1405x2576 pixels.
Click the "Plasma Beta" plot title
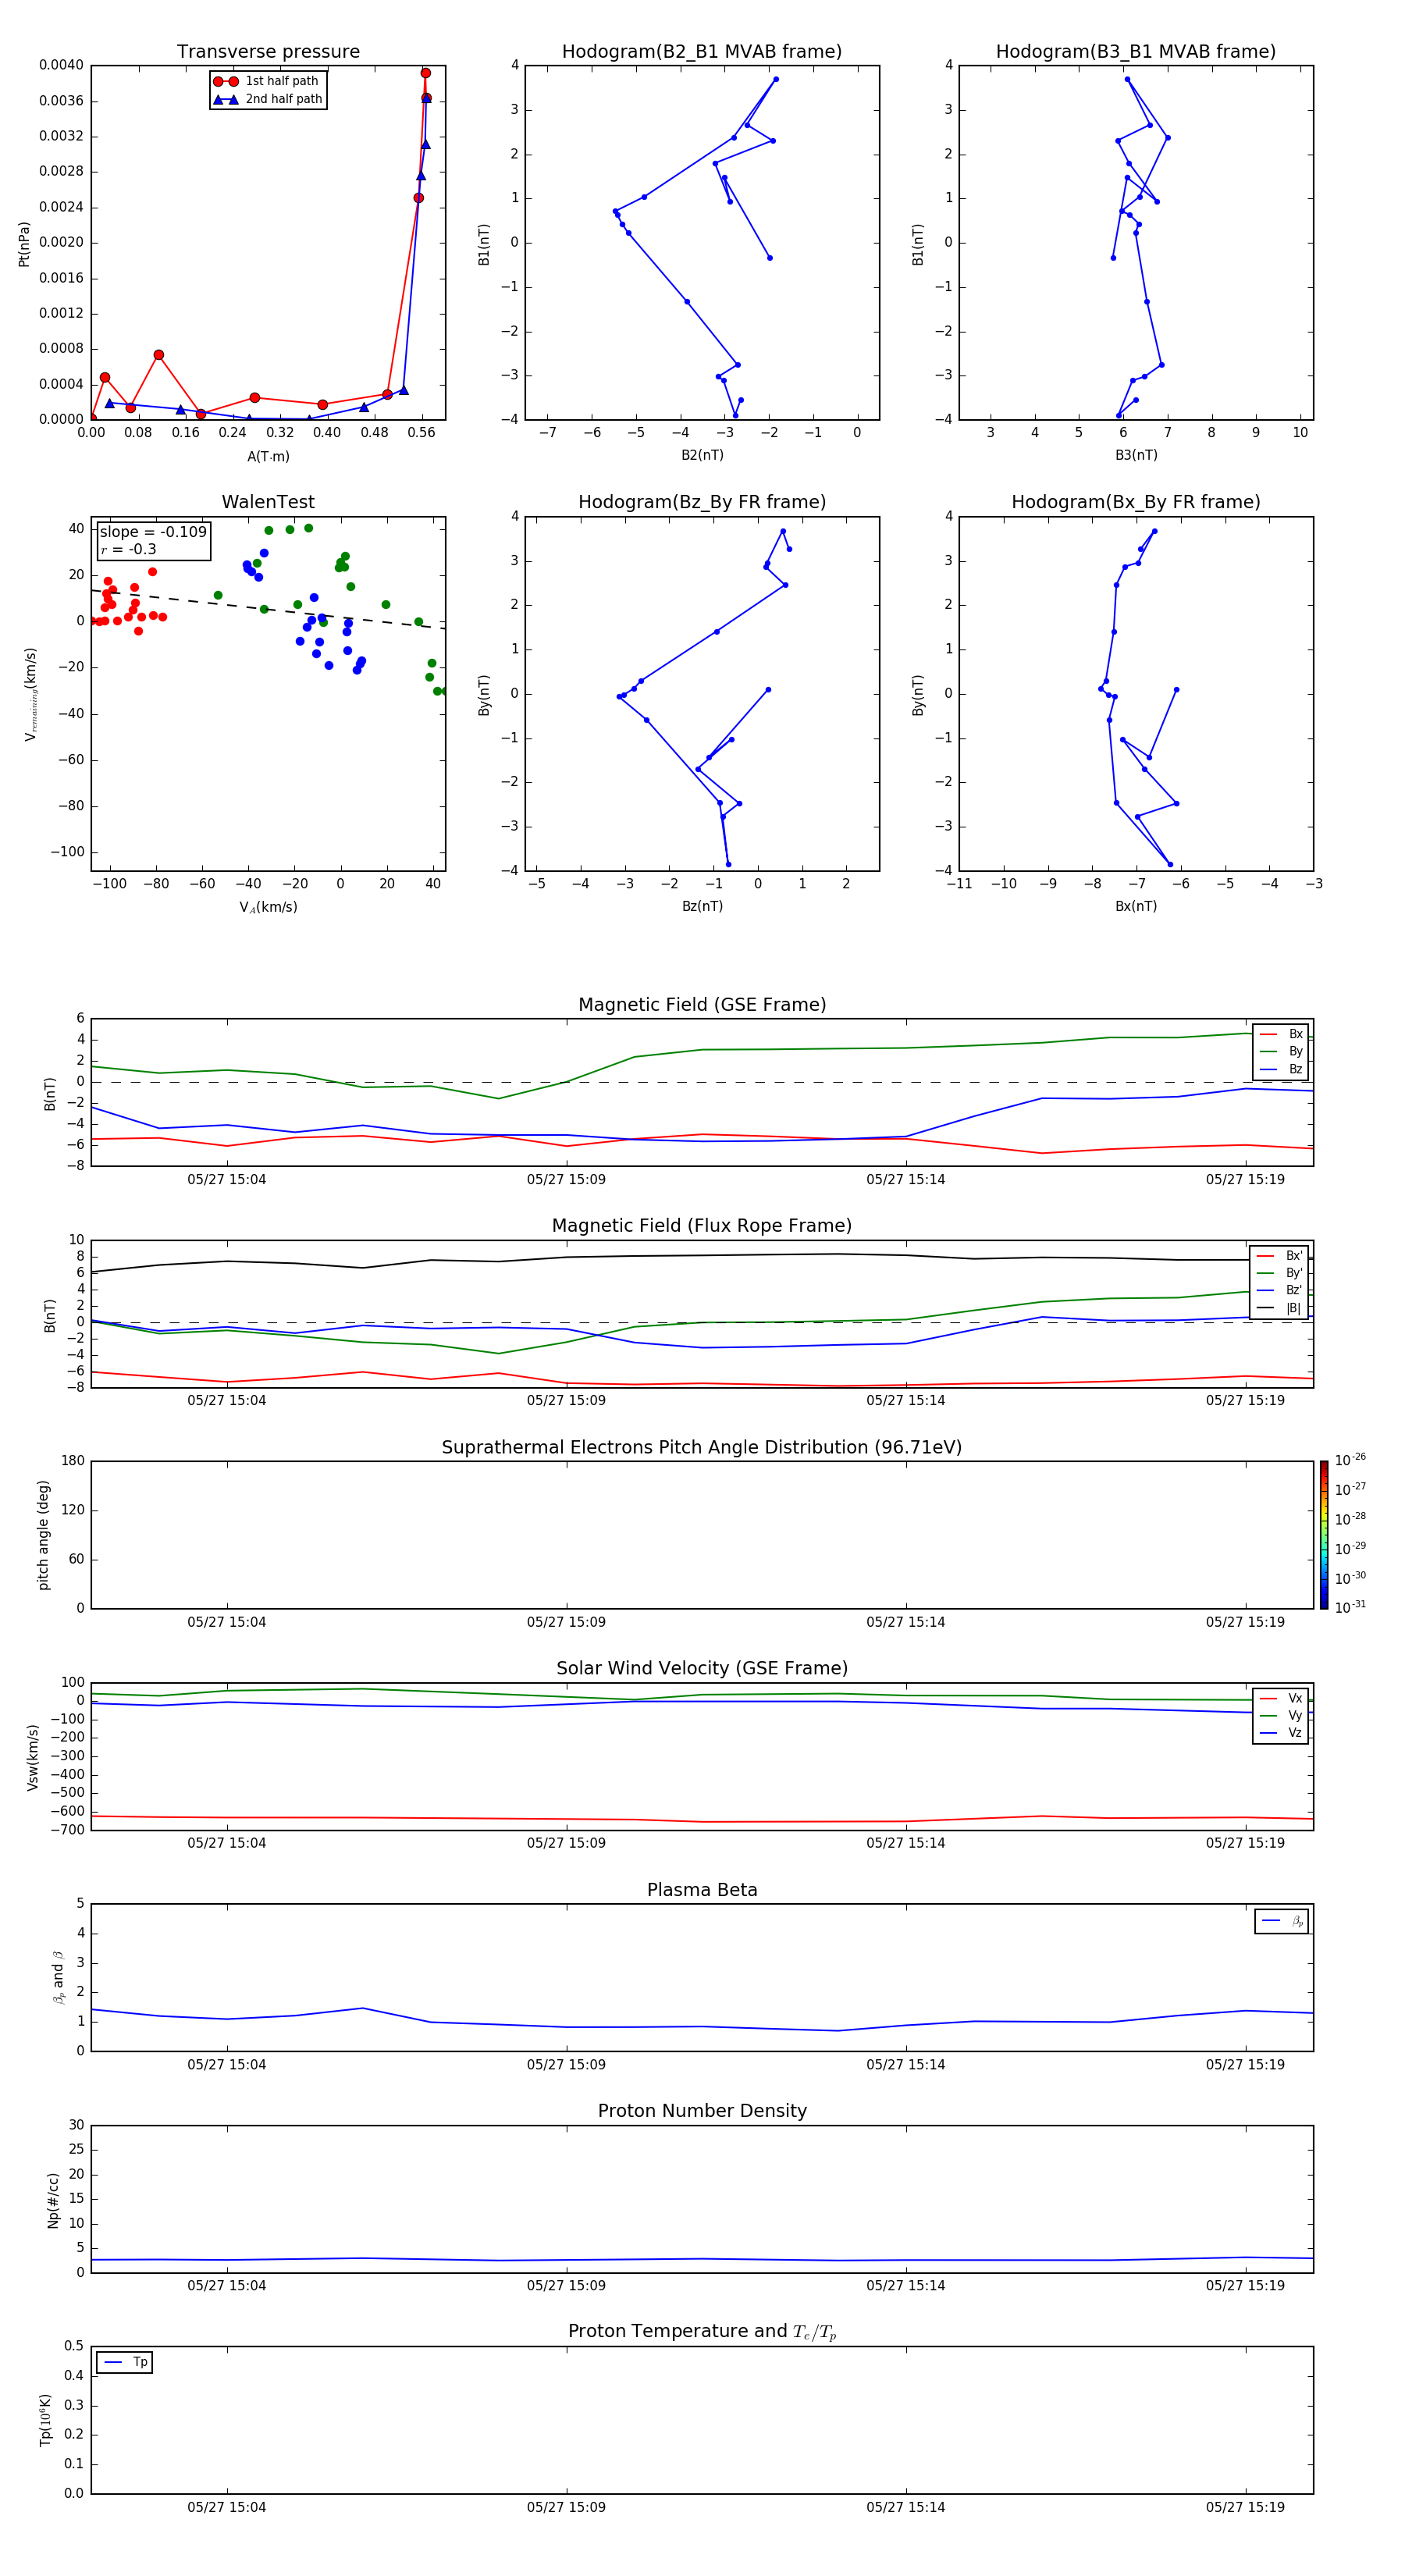(x=702, y=1891)
